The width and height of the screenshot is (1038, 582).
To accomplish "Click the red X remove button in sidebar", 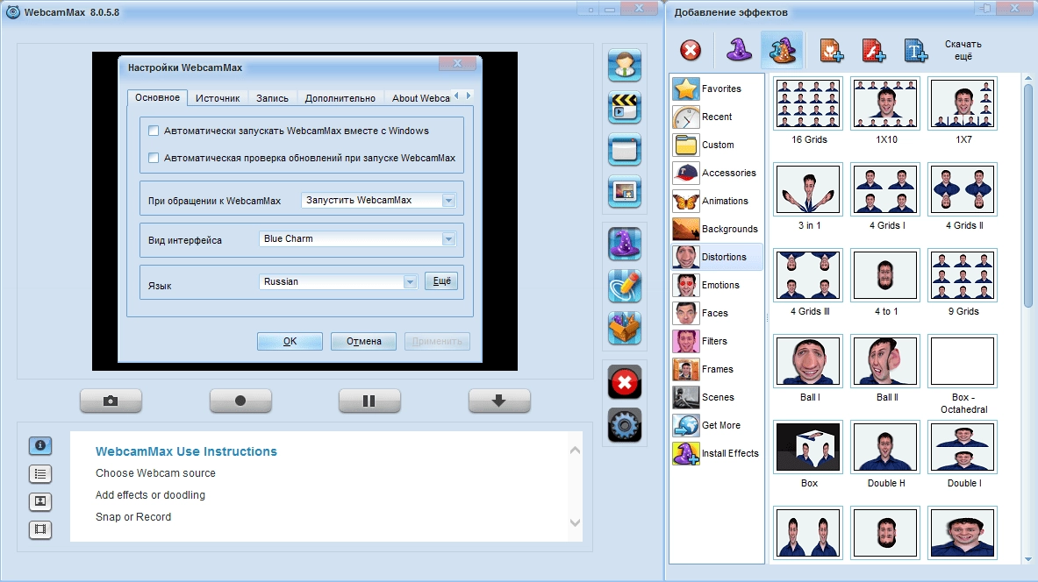I will (x=624, y=381).
